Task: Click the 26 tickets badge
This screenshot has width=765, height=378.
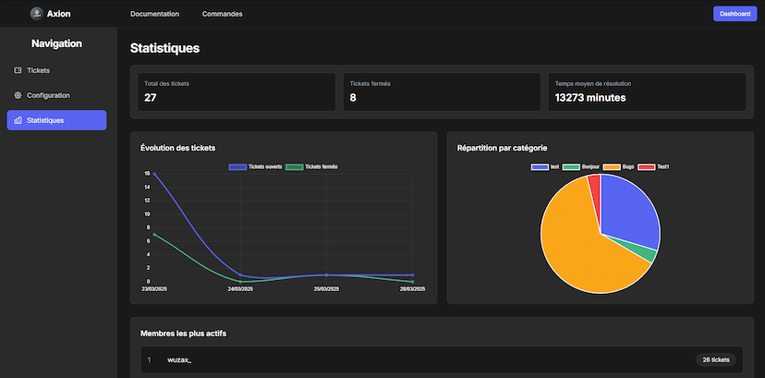Action: coord(715,360)
